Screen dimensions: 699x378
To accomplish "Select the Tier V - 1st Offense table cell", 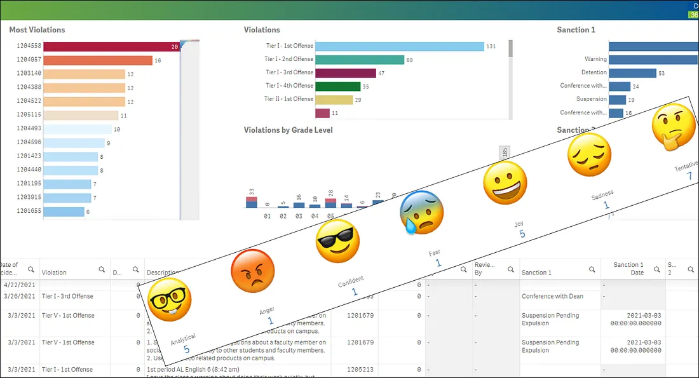I will [x=68, y=315].
